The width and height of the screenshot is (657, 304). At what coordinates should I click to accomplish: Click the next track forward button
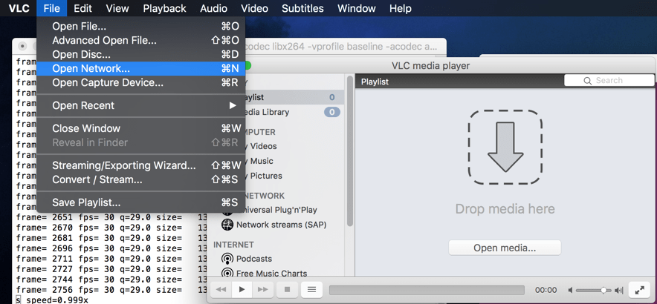pos(262,289)
